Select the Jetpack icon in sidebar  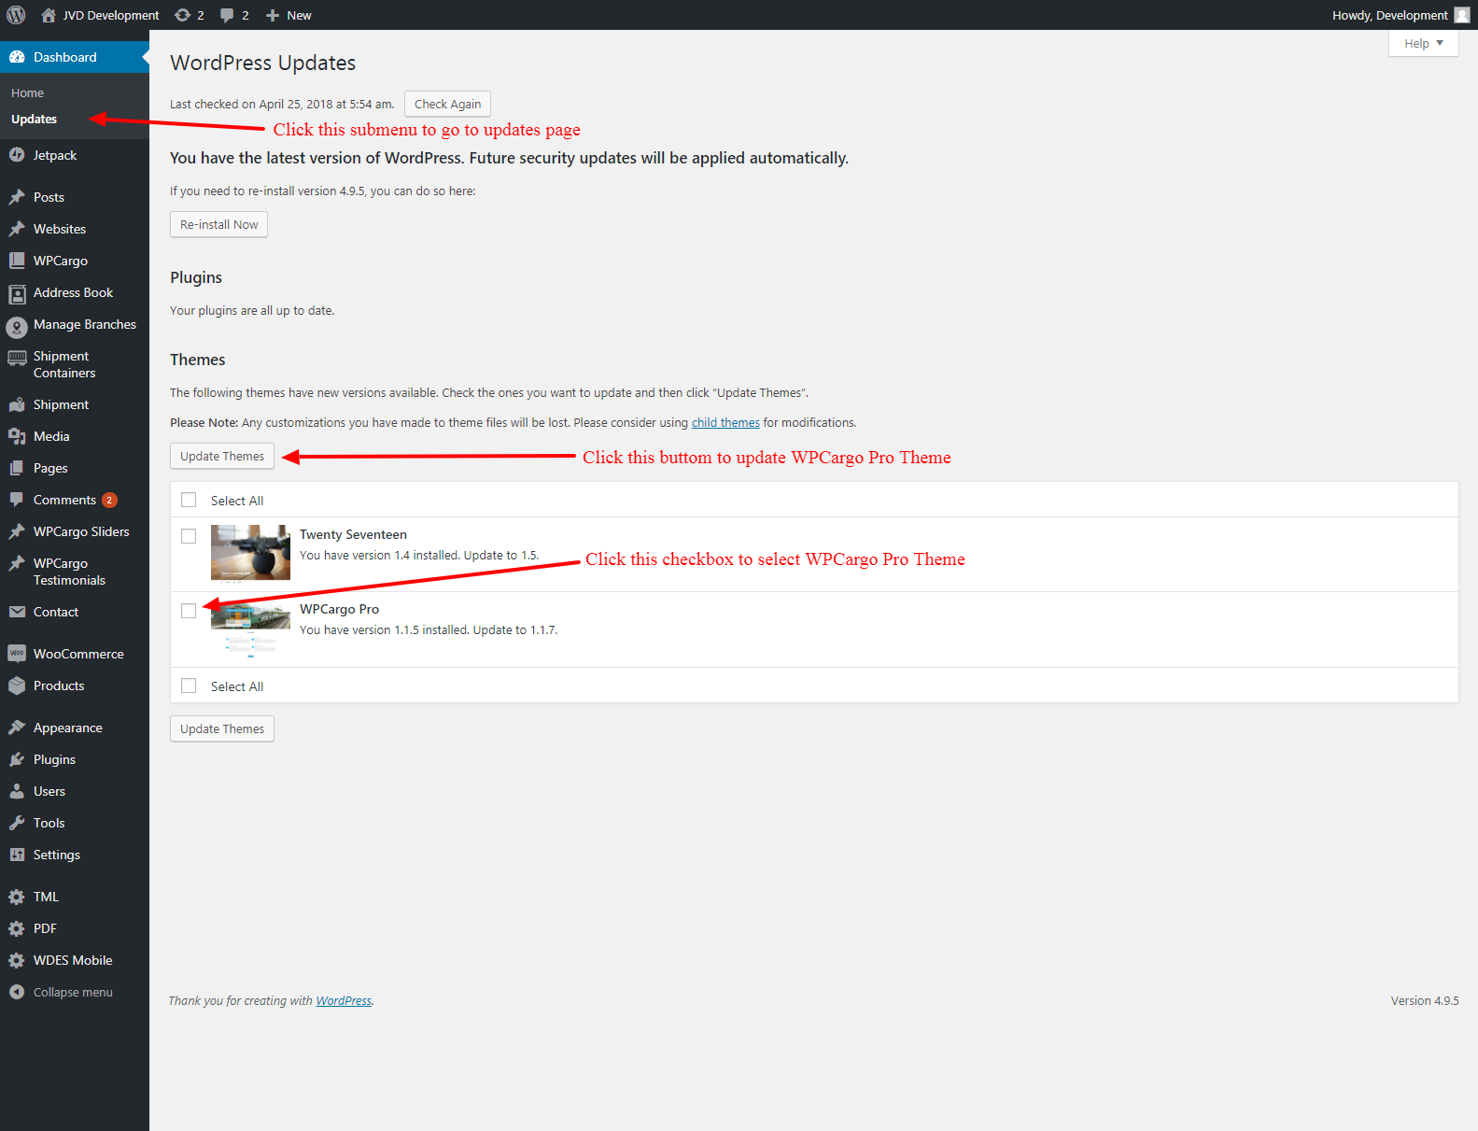point(17,155)
